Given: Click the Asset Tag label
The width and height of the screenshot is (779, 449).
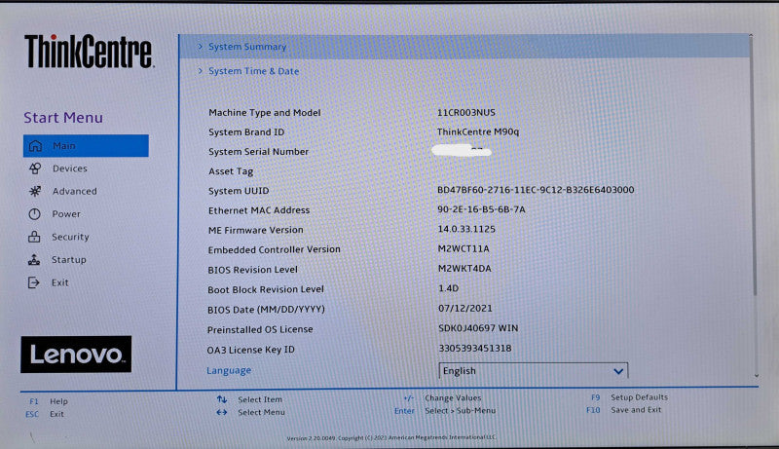Looking at the screenshot, I should tap(231, 171).
